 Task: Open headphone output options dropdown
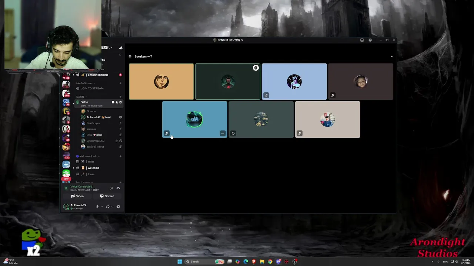112,207
